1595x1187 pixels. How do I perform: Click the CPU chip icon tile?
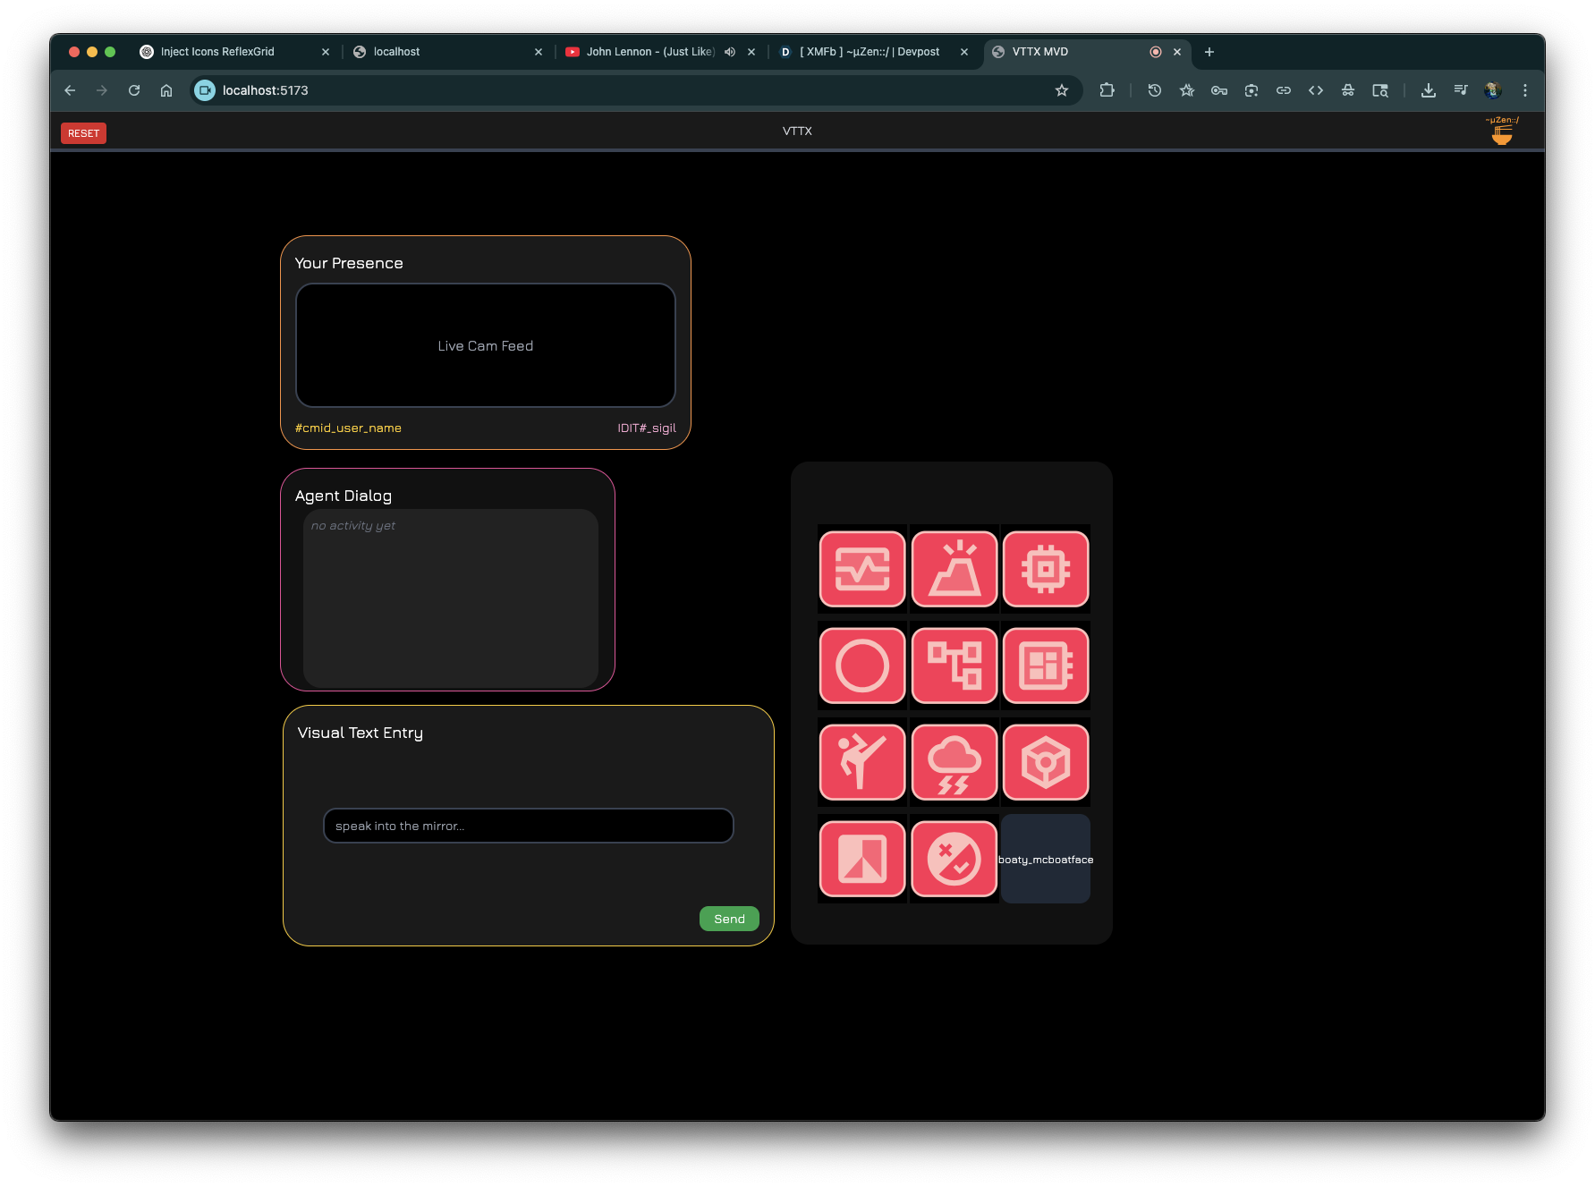coord(1046,569)
